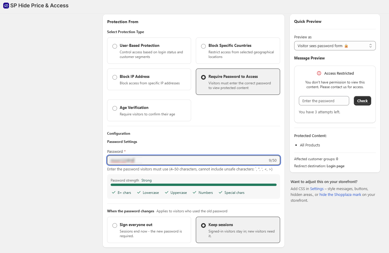Click the Password Settings heading

[x=122, y=142]
